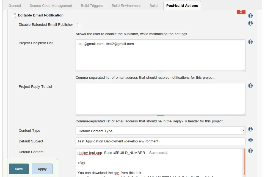
Task: Delete the Editable Email Notification section
Action: 241,12
